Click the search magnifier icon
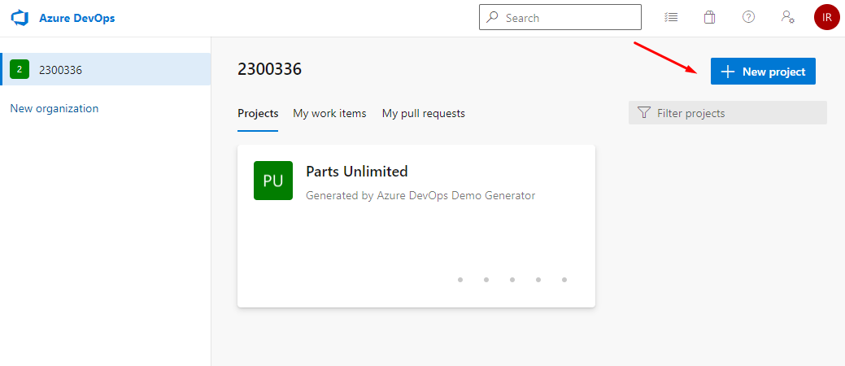 pos(492,17)
